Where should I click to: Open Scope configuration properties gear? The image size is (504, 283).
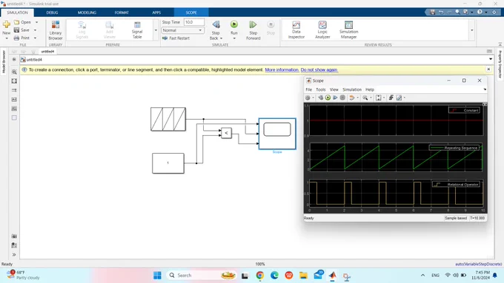[x=308, y=98]
